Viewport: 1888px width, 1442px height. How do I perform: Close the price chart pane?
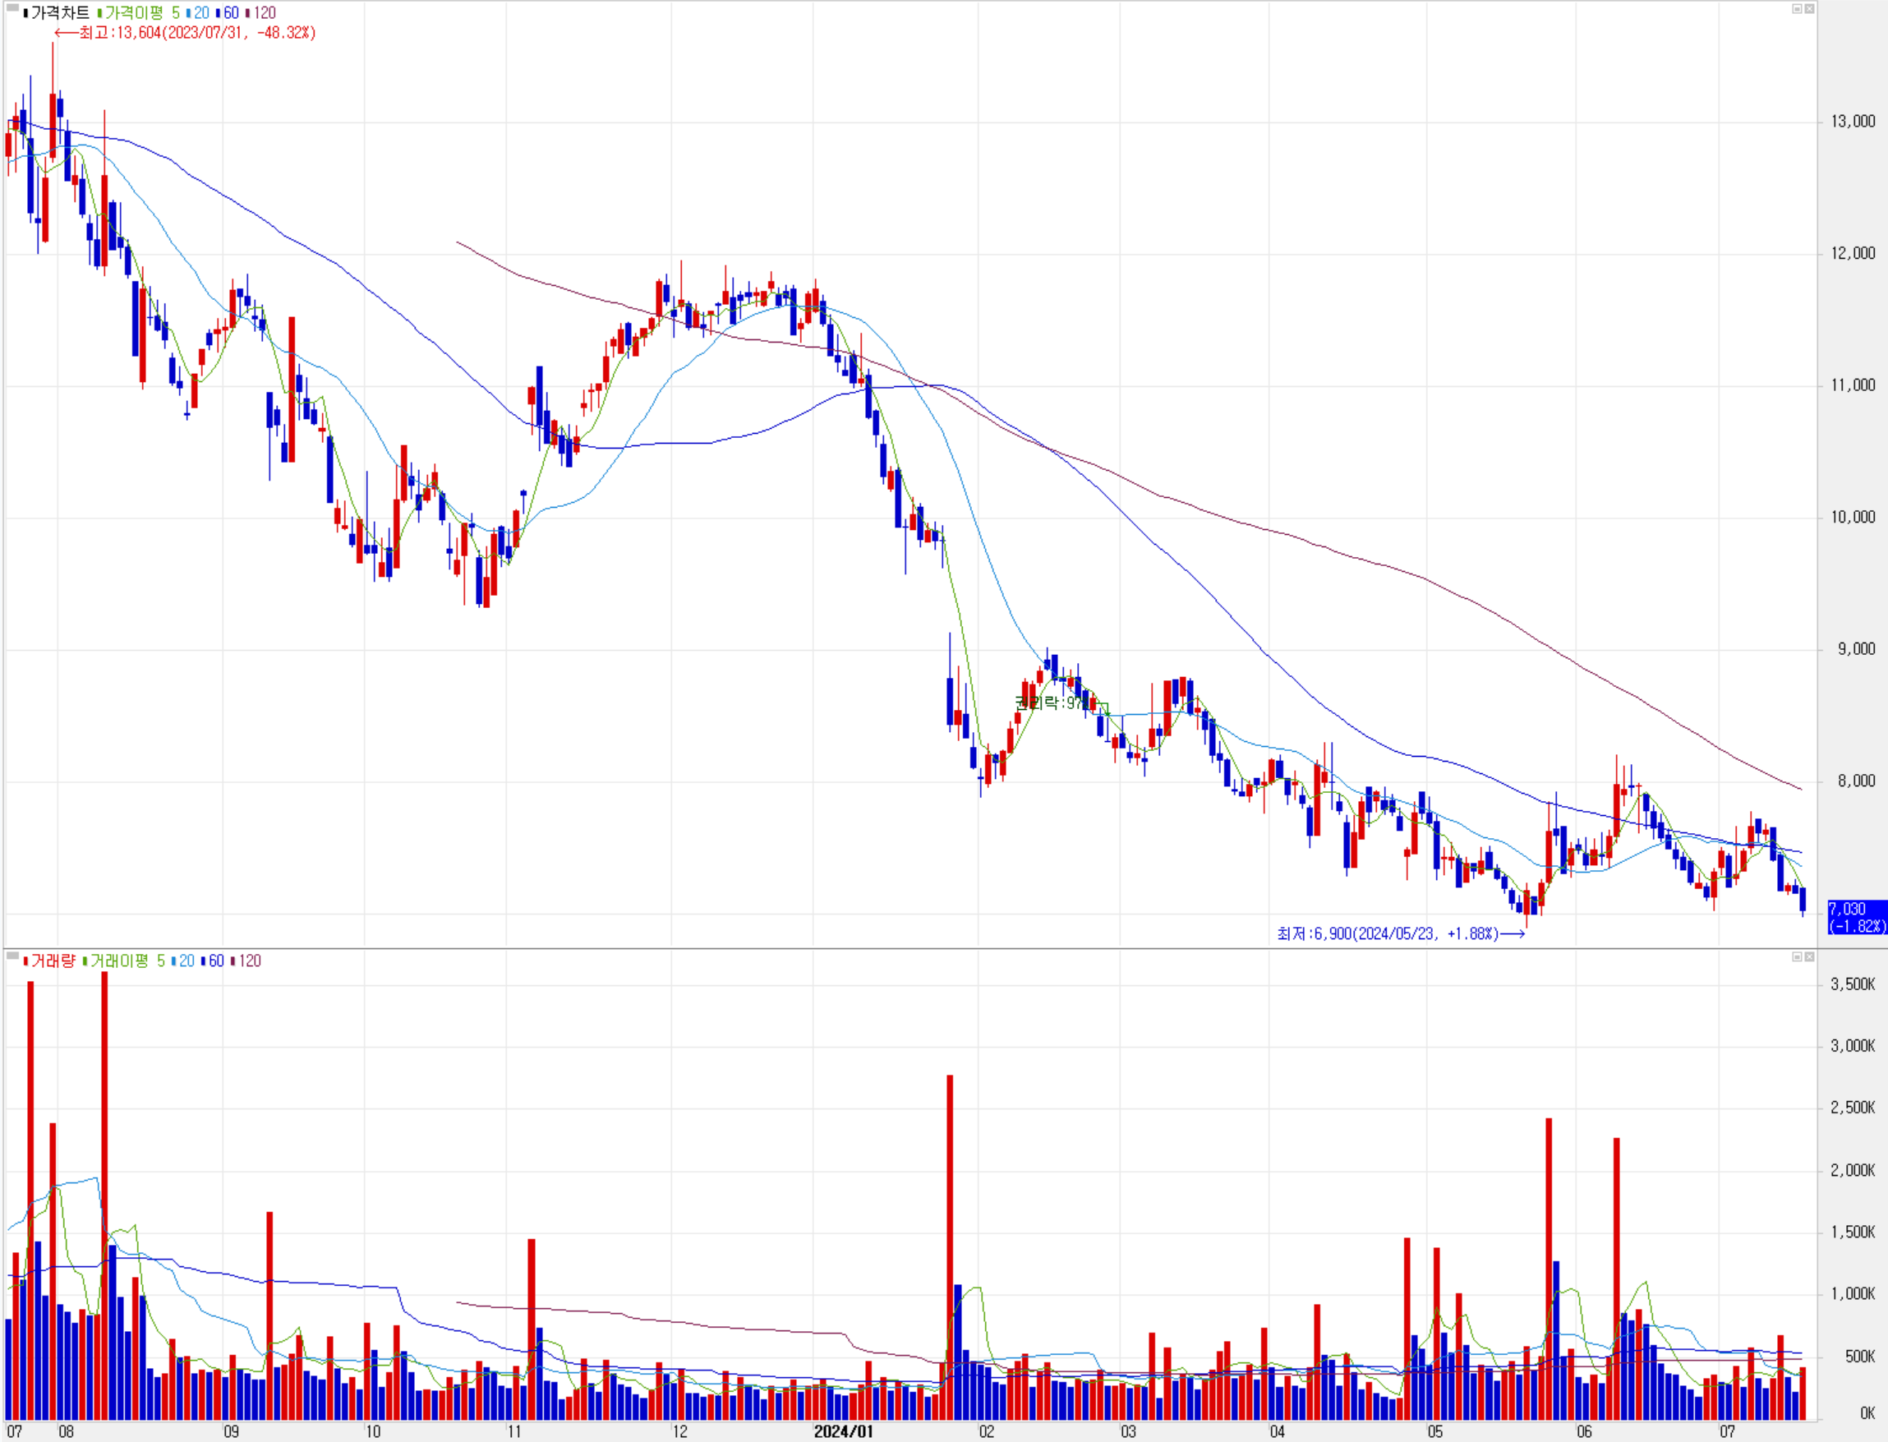[1809, 8]
